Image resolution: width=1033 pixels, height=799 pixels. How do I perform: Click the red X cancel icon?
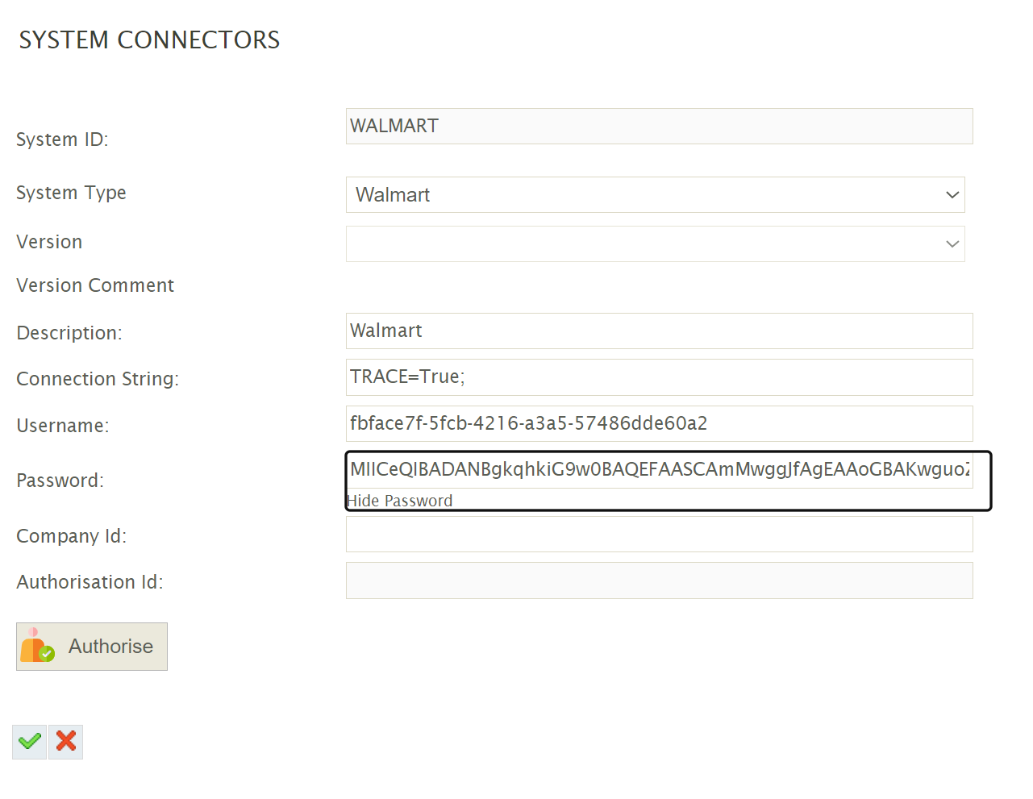pyautogui.click(x=66, y=742)
